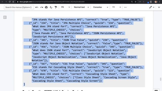Expand the editing mode dropdown arrow

(x=154, y=7)
